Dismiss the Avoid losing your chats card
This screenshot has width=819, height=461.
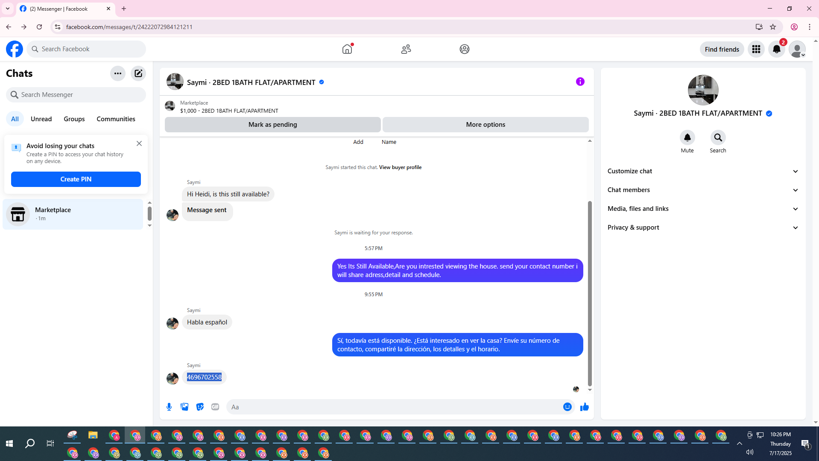(139, 143)
